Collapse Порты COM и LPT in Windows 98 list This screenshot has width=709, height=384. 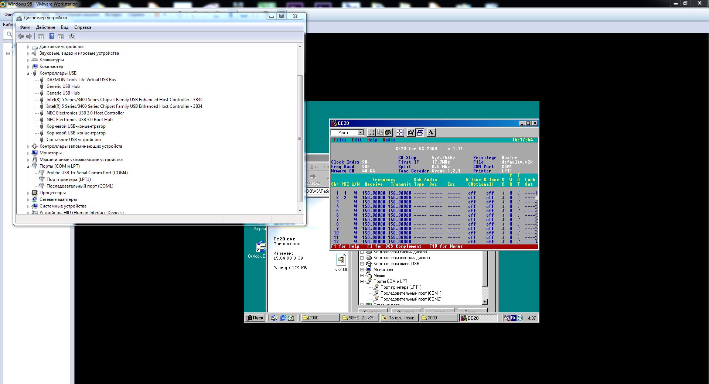point(362,281)
